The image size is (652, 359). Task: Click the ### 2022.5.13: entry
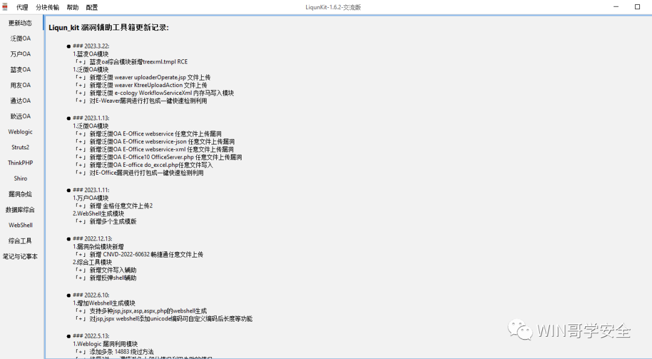(x=91, y=336)
